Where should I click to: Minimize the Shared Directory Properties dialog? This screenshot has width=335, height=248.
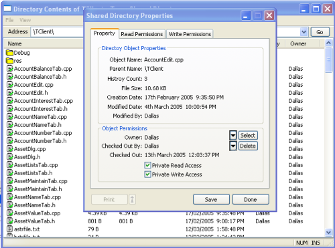point(245,16)
